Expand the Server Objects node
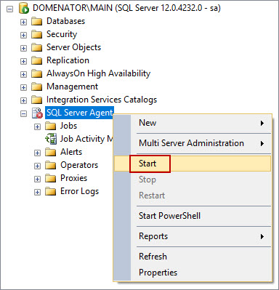 [23, 49]
